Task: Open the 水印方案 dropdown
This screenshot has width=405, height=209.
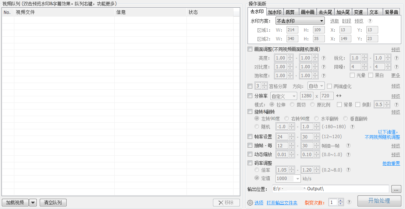Action: coord(300,21)
